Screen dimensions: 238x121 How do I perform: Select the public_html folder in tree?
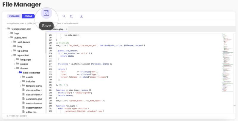pos(21,38)
